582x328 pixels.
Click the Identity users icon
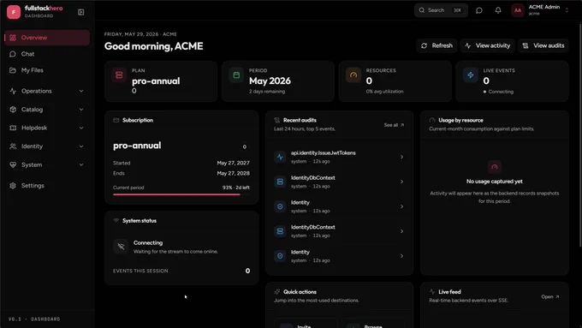tap(13, 146)
